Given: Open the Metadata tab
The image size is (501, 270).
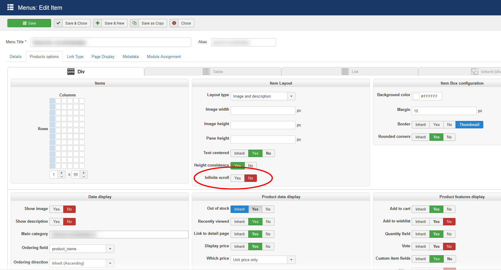Looking at the screenshot, I should [x=131, y=56].
